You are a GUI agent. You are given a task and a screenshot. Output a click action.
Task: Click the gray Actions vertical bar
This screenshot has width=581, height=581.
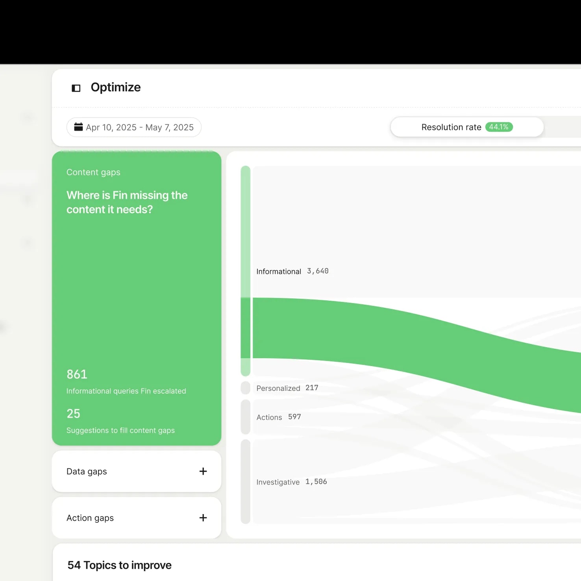click(x=246, y=417)
